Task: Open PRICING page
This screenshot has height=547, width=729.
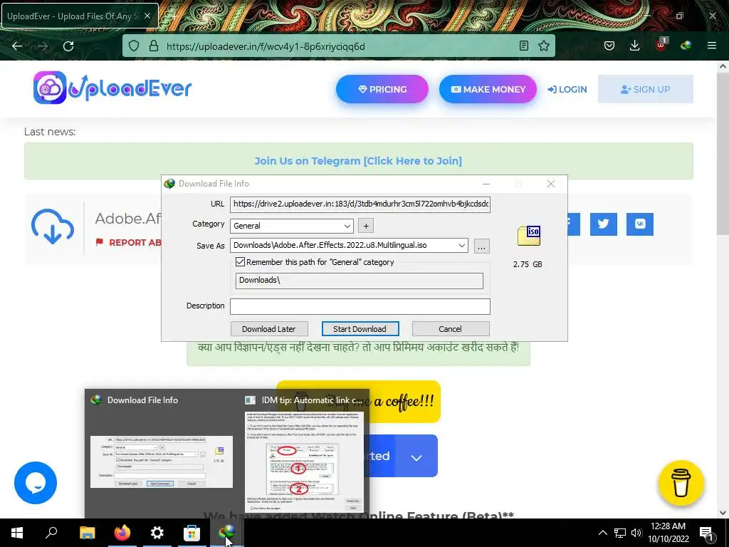Action: click(382, 89)
